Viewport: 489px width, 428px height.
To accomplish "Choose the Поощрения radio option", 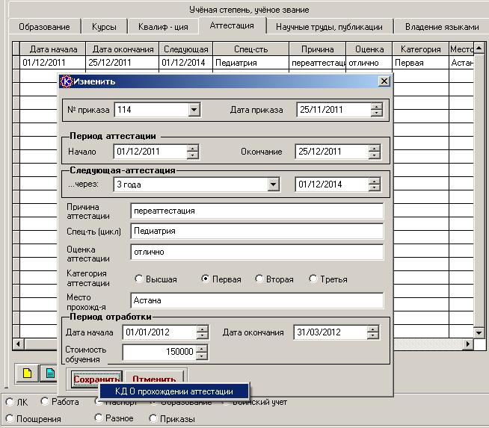I will (x=10, y=418).
